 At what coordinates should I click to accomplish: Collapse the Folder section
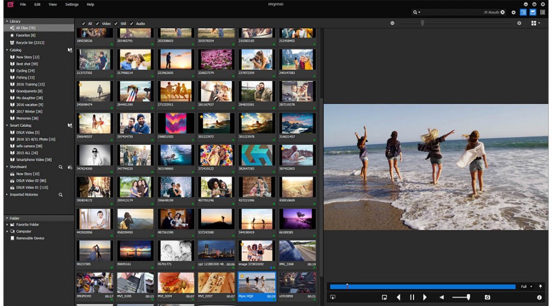click(x=6, y=218)
